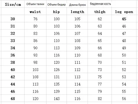Click size 36 row label
Image resolution: width=138 pixels, height=104 pixels.
[13, 55]
